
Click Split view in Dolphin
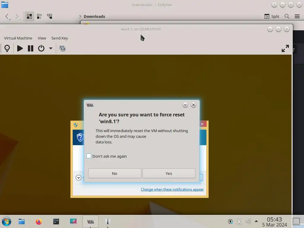point(272,17)
